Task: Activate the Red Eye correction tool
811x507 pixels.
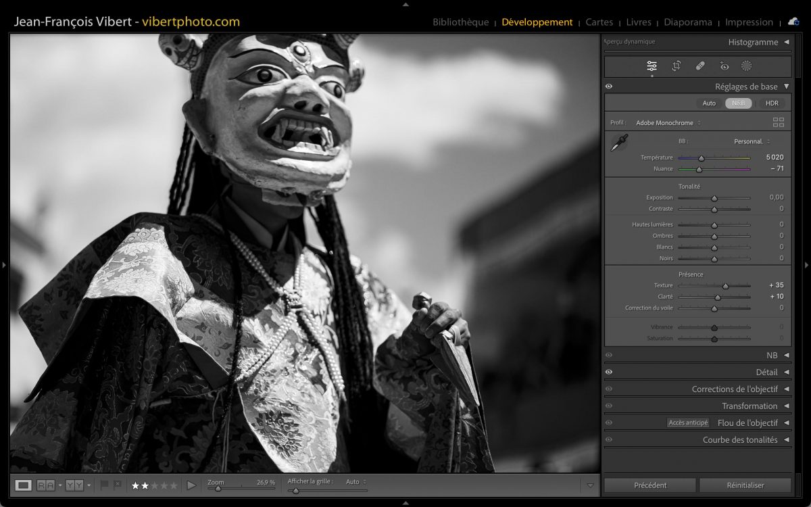Action: [x=724, y=66]
